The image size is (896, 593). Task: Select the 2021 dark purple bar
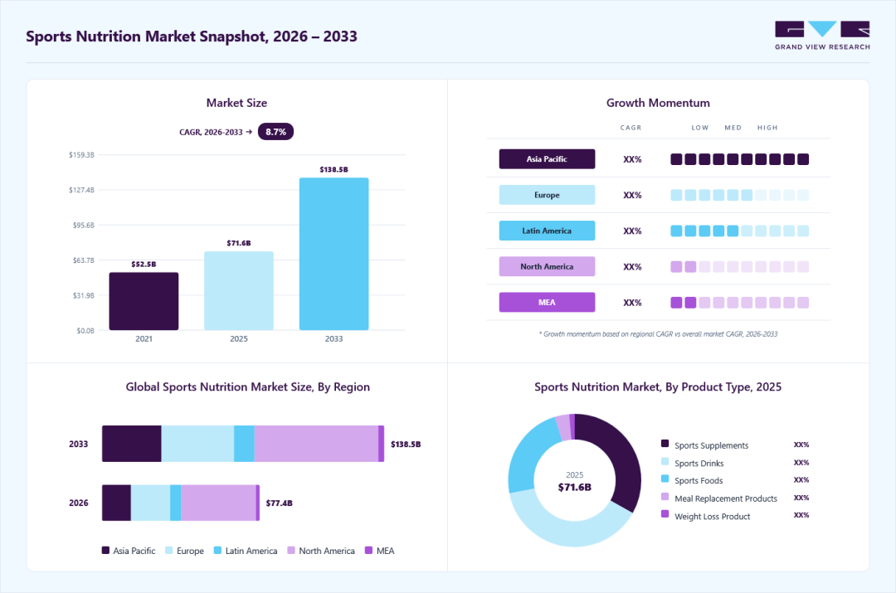(x=144, y=301)
